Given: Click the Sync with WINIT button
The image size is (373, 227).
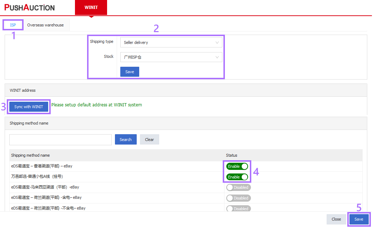Looking at the screenshot, I should tap(29, 106).
